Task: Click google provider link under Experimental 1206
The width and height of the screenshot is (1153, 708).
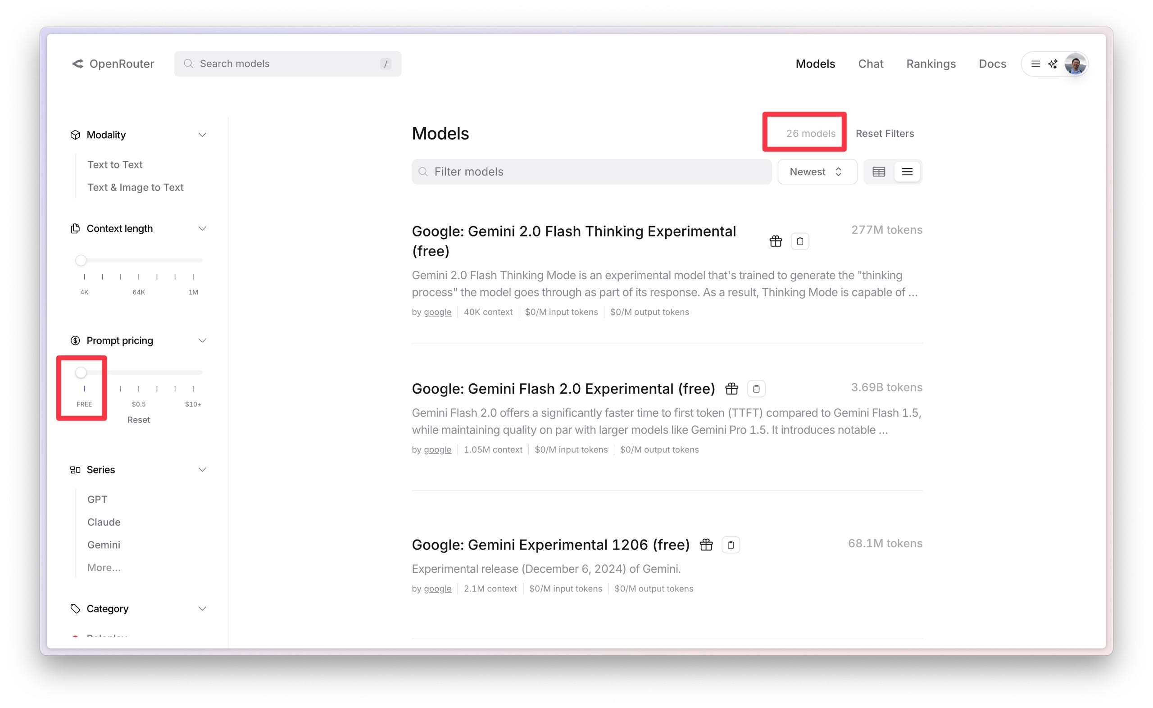Action: tap(437, 589)
